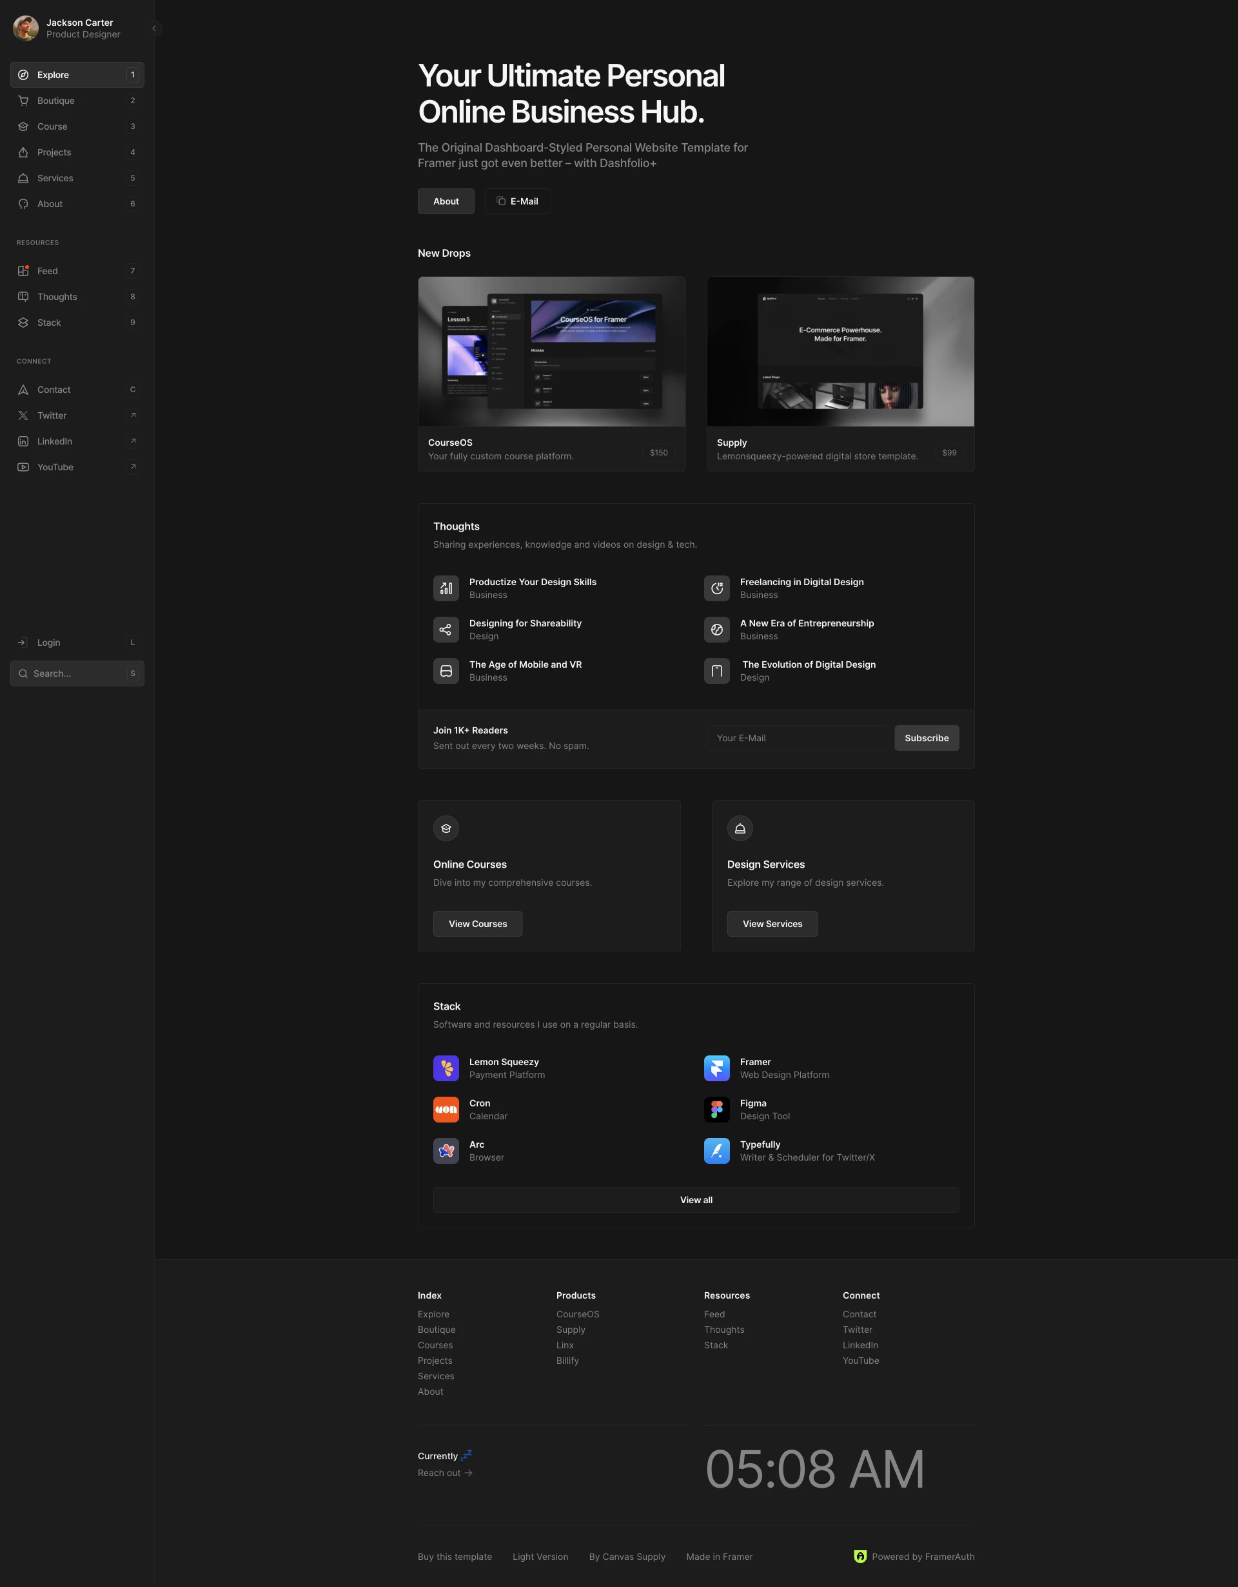
Task: Select the Explore compass icon in sidebar
Action: point(23,74)
